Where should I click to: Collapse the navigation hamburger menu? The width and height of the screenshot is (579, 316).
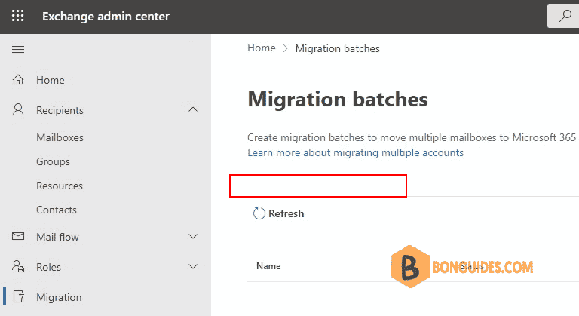point(18,50)
